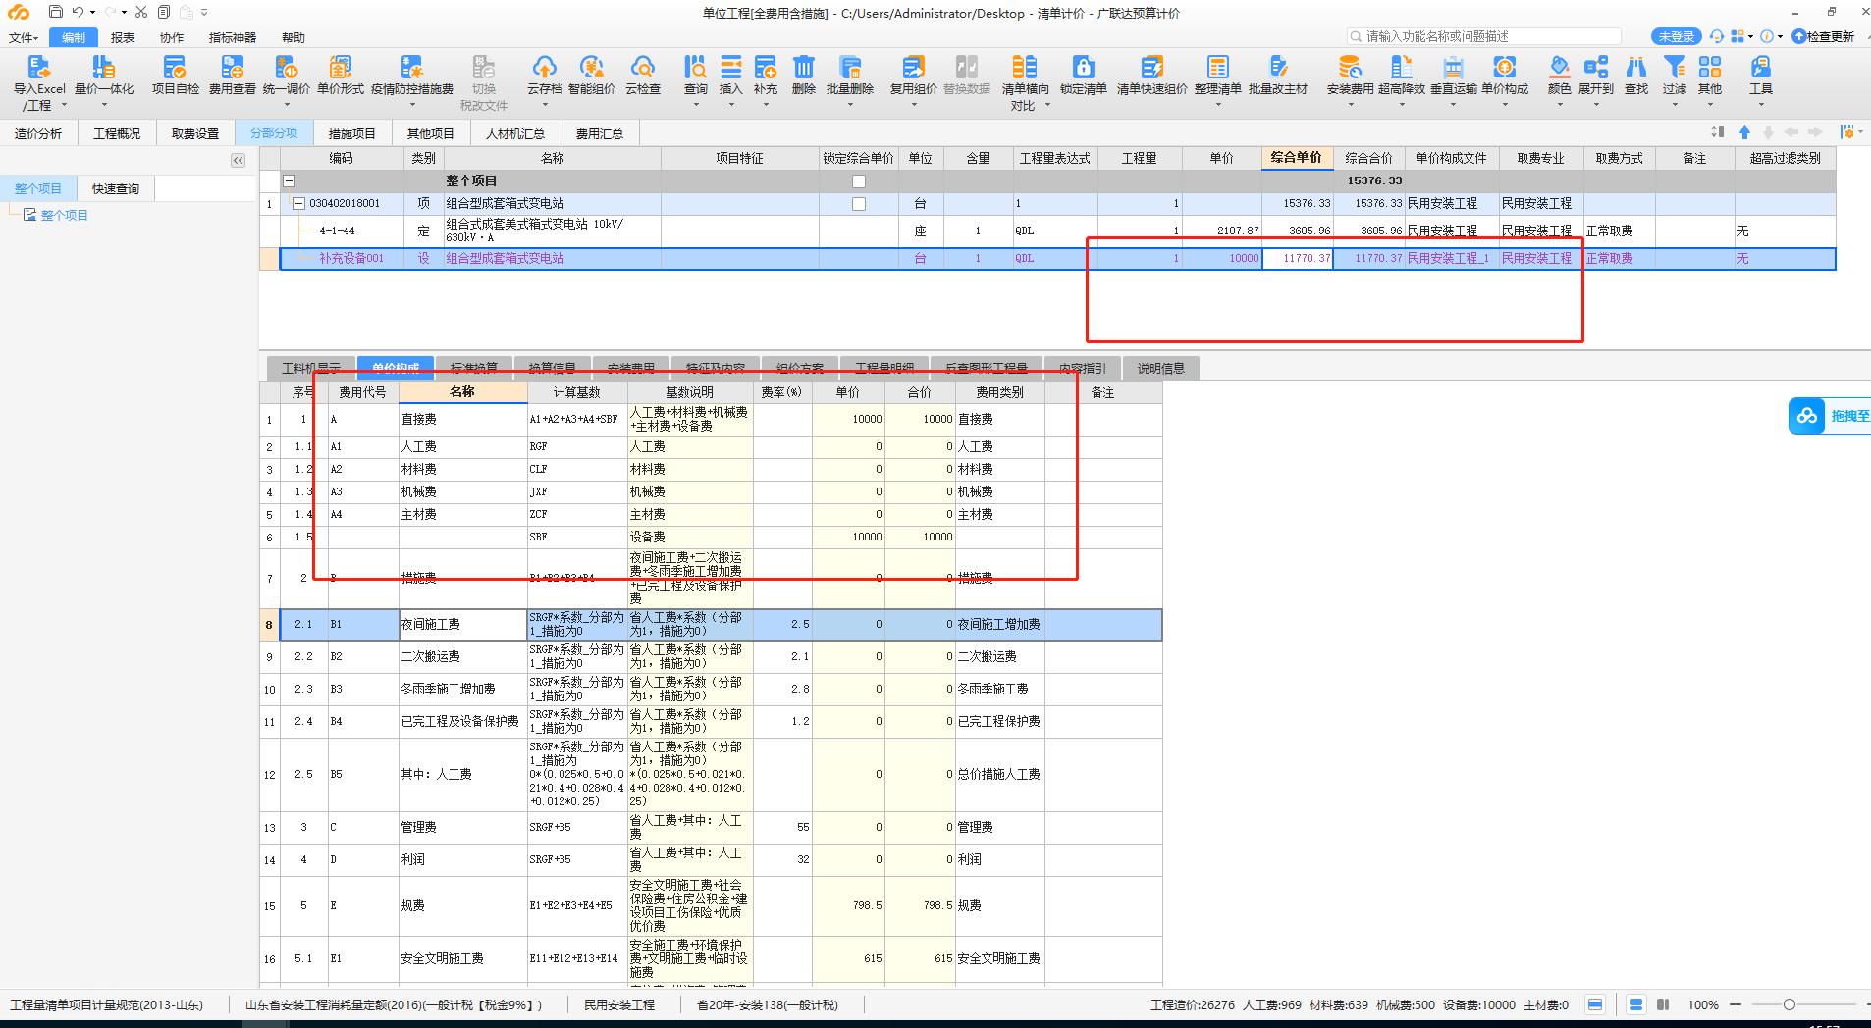
Task: Click the 整理清单 organize icon
Action: click(x=1217, y=67)
